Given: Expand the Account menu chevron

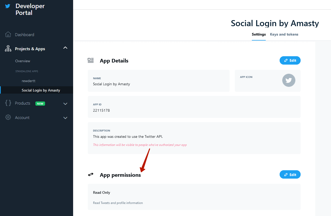Looking at the screenshot, I should click(66, 118).
